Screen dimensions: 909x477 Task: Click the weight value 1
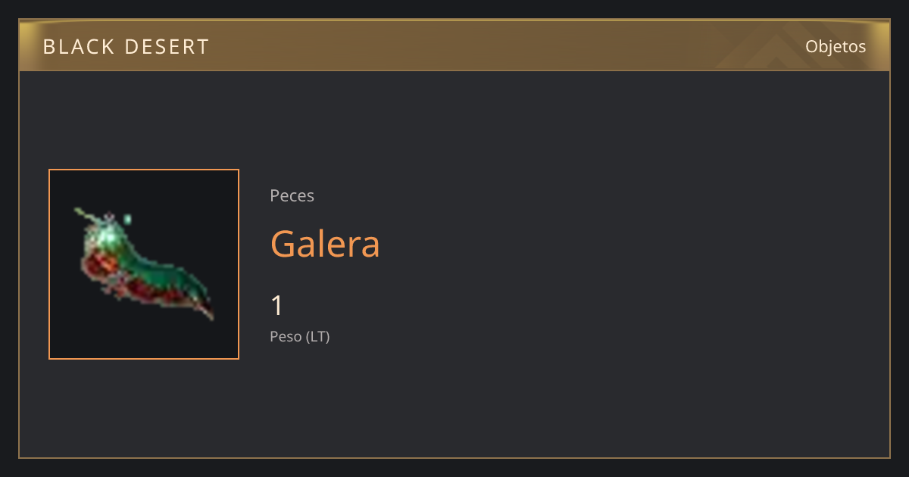276,306
